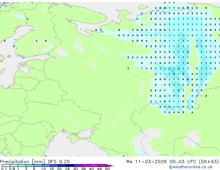Click the "30" legend scale label
The image size is (220, 170).
(75, 169)
